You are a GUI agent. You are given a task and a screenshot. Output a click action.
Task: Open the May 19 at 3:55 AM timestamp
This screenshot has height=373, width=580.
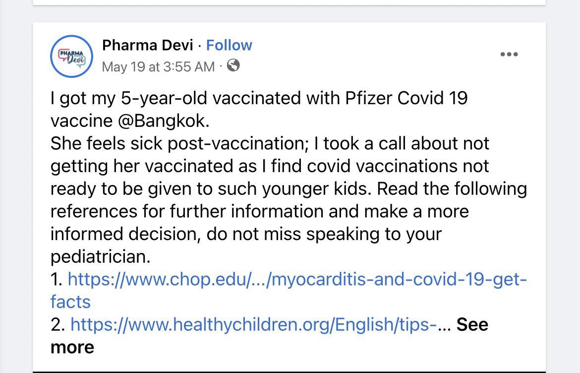click(158, 66)
